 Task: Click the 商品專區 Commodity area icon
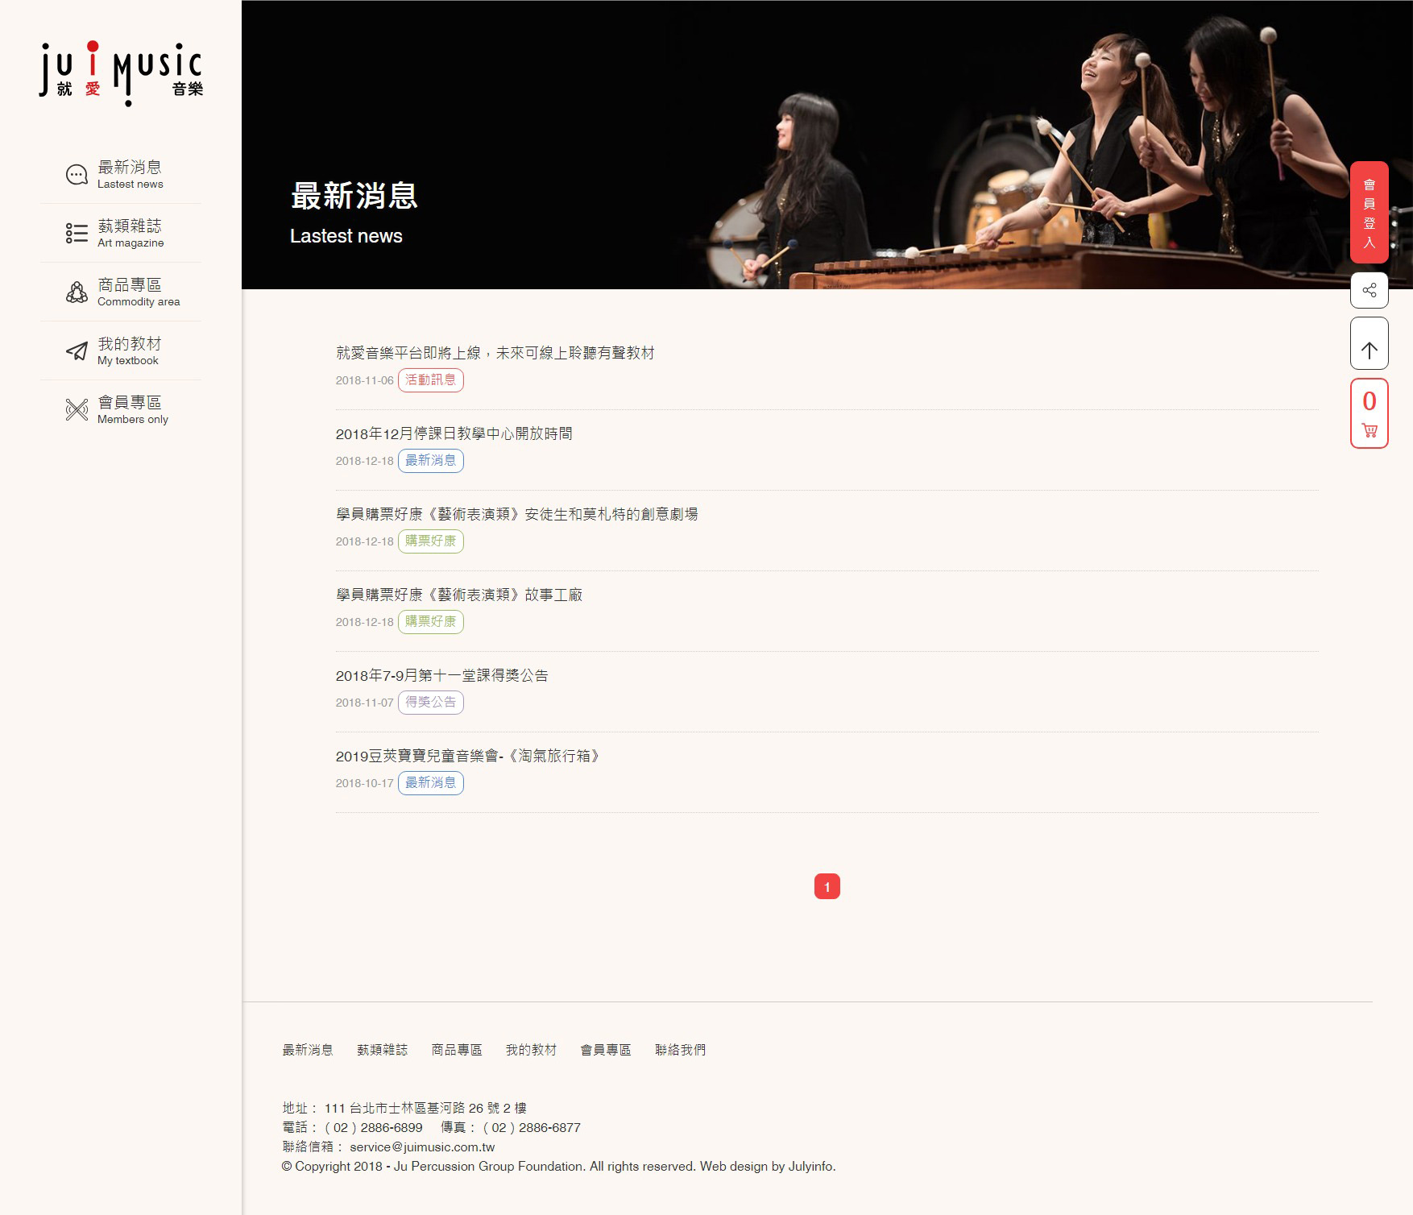[77, 291]
